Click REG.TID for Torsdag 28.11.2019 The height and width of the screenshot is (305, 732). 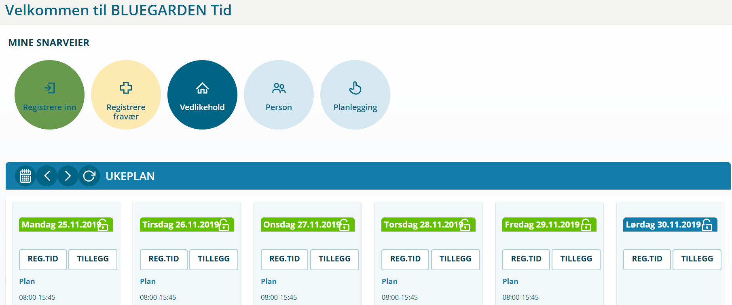(x=405, y=259)
